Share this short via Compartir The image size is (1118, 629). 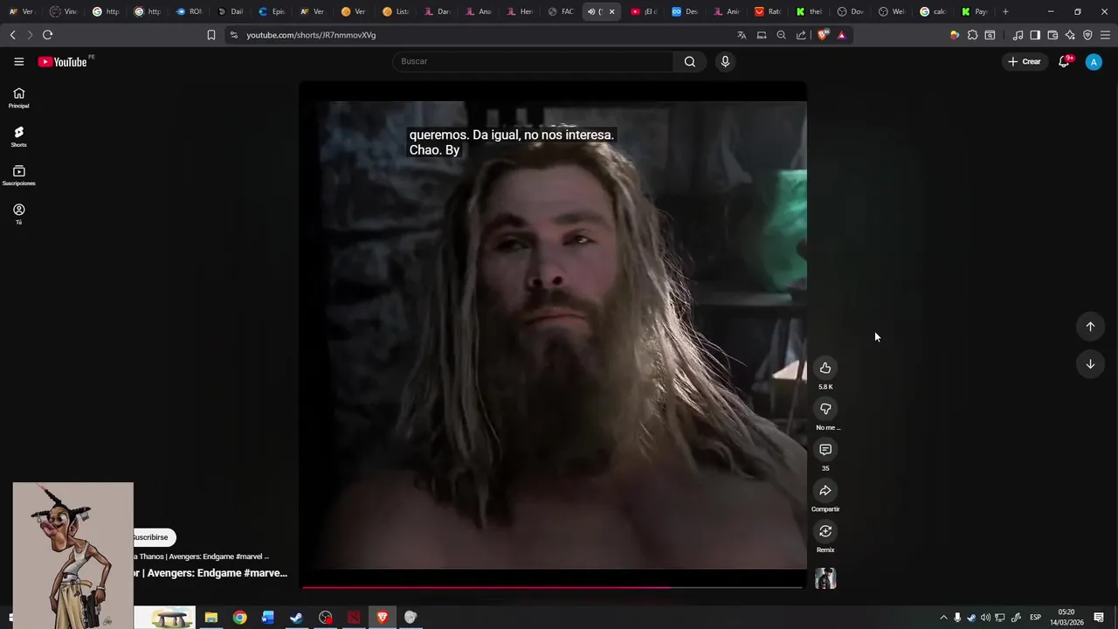[x=825, y=490]
